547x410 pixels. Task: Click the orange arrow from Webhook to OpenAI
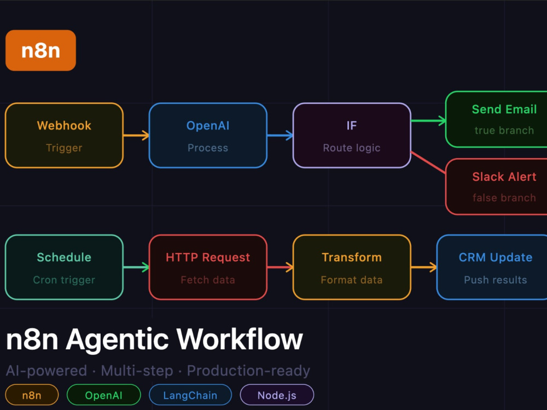pos(136,135)
